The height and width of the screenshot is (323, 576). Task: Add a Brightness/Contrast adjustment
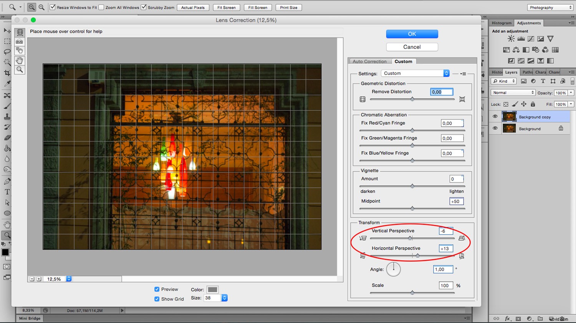tap(510, 38)
